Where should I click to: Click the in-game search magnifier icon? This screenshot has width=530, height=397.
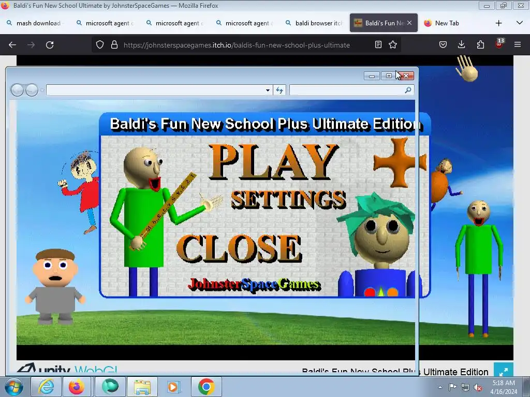point(408,90)
